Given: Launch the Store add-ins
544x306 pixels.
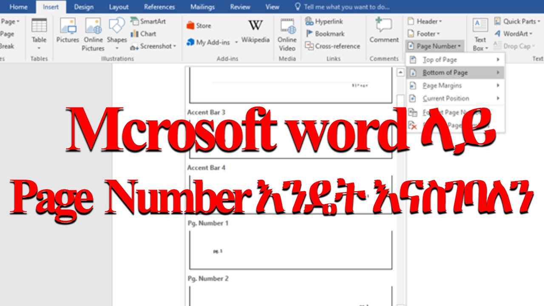Looking at the screenshot, I should click(x=198, y=25).
